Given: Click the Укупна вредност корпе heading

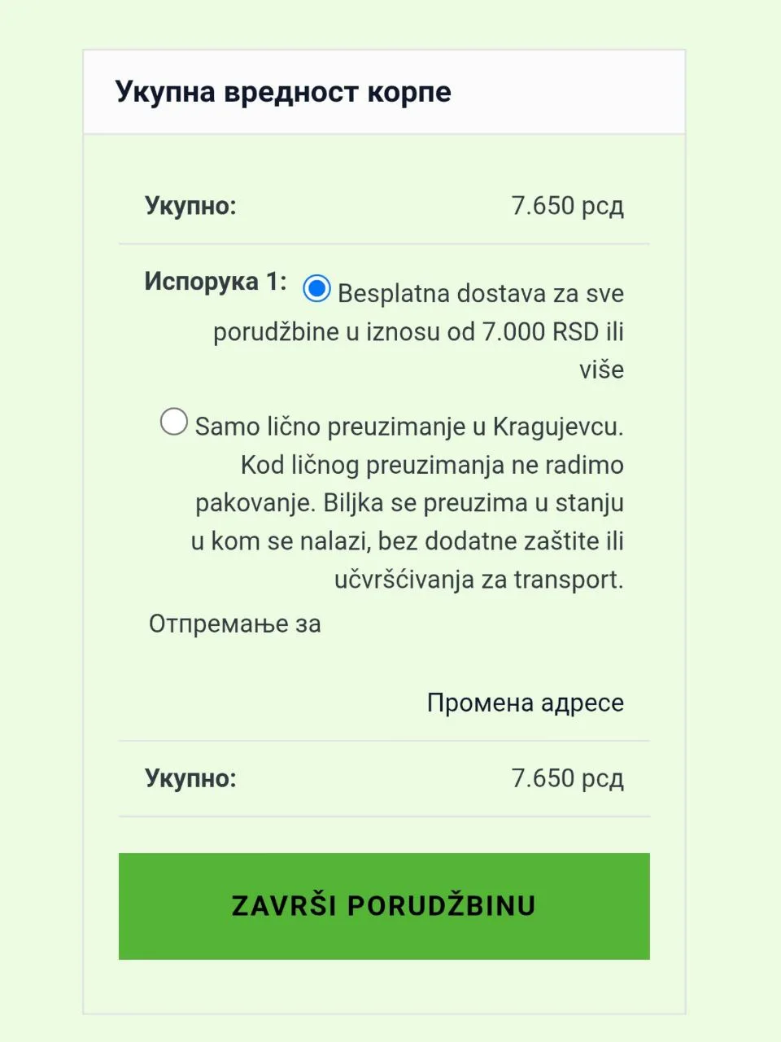Looking at the screenshot, I should click(x=283, y=92).
